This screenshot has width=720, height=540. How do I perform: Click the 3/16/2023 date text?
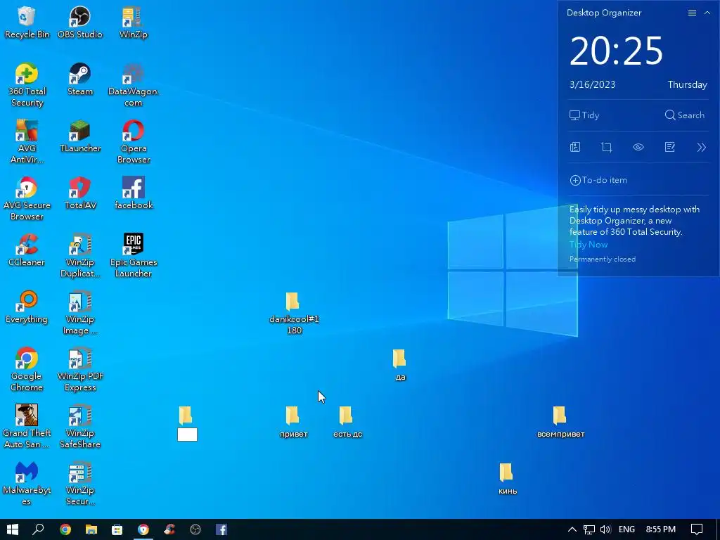592,84
